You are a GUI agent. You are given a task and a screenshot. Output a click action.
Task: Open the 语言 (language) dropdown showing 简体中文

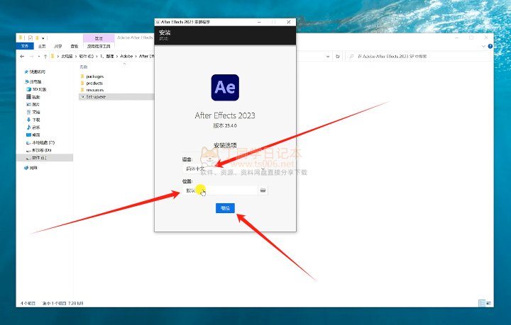click(225, 169)
